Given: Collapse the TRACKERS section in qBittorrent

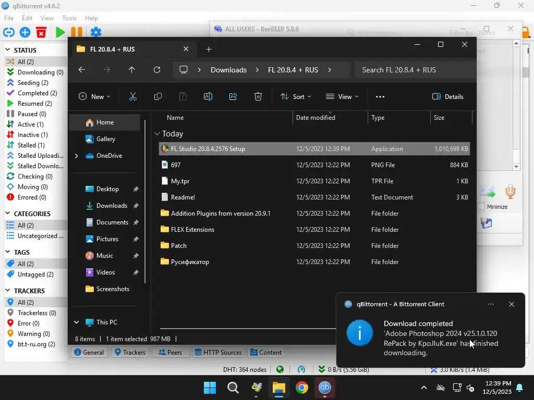Looking at the screenshot, I should pos(7,291).
